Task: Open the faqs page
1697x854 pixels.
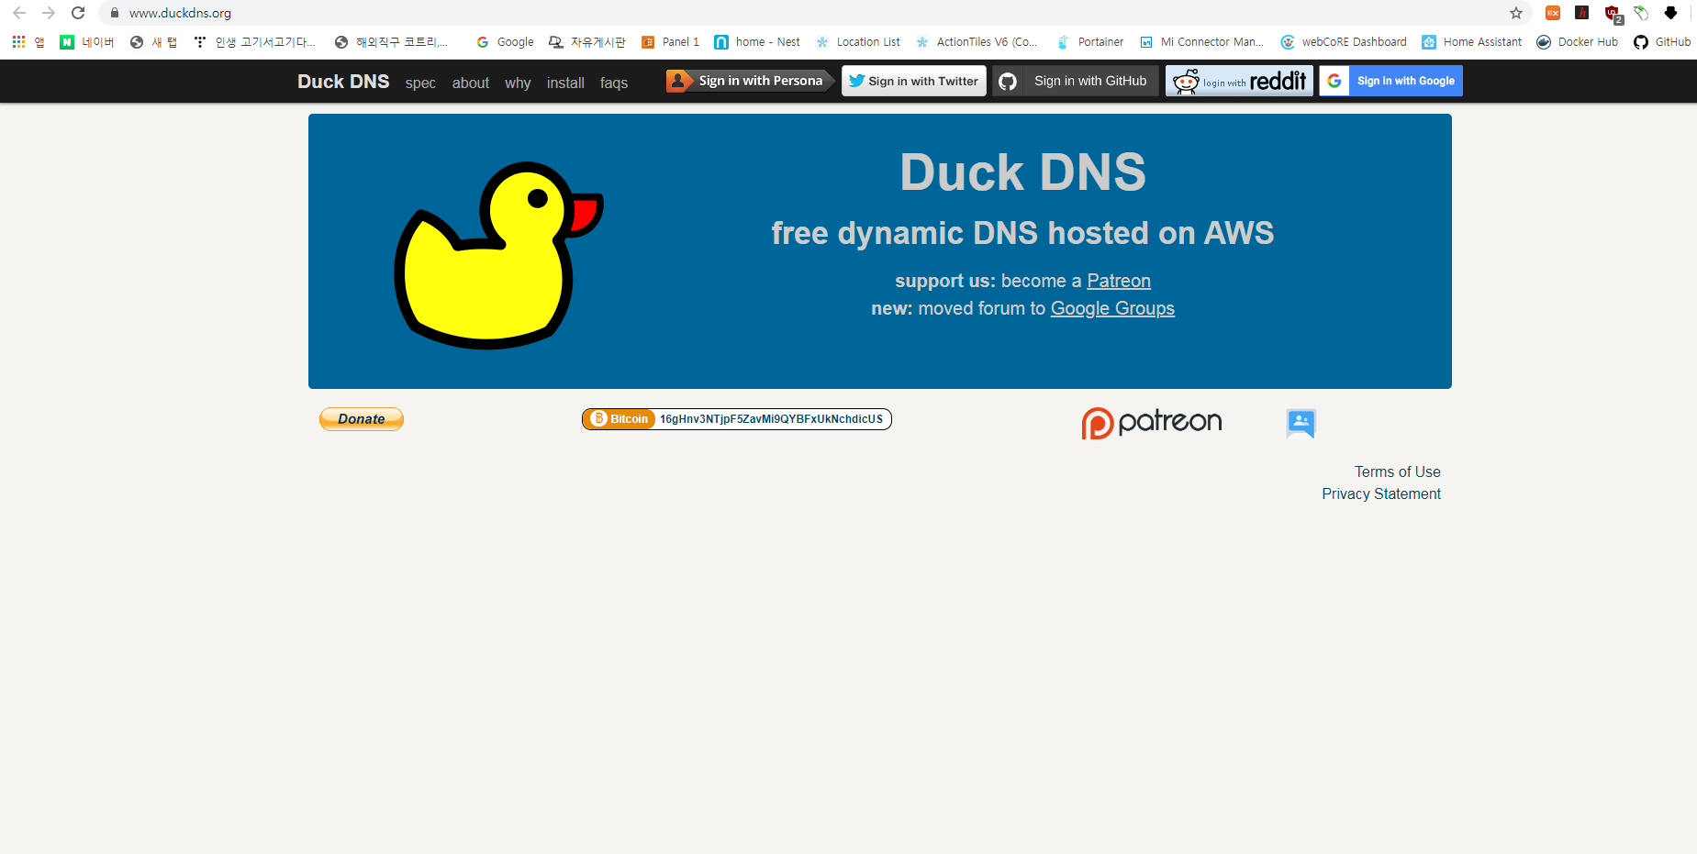Action: (614, 83)
